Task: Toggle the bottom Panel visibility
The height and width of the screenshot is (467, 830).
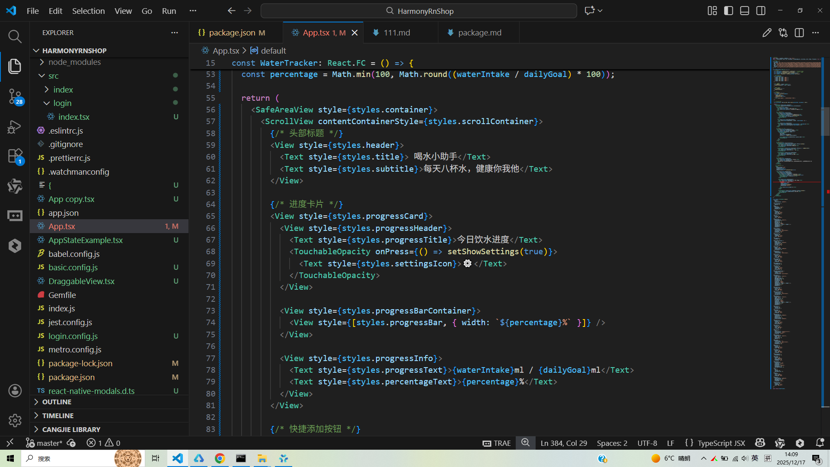Action: click(744, 11)
